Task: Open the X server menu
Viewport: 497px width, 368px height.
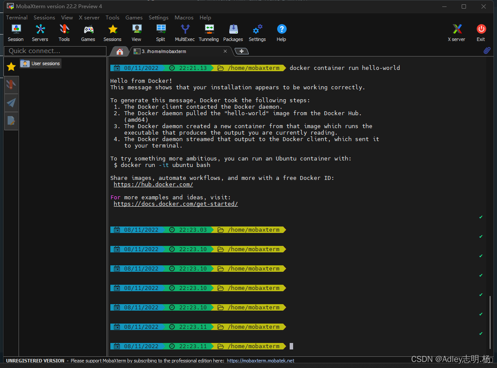Action: coord(89,17)
